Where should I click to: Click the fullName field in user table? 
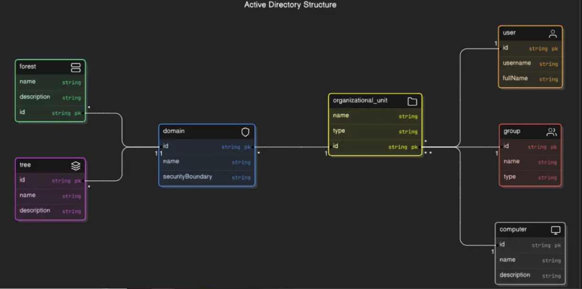[530, 79]
